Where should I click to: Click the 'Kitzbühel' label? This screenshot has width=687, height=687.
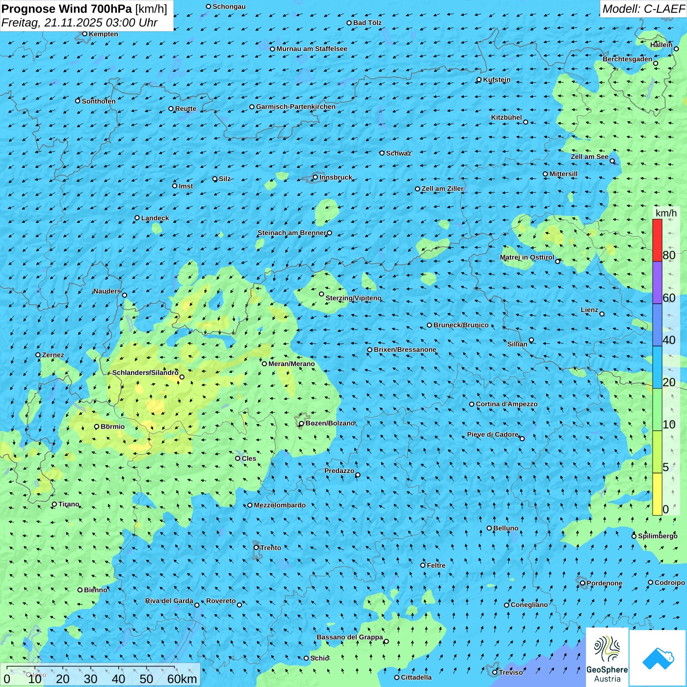[x=506, y=117]
